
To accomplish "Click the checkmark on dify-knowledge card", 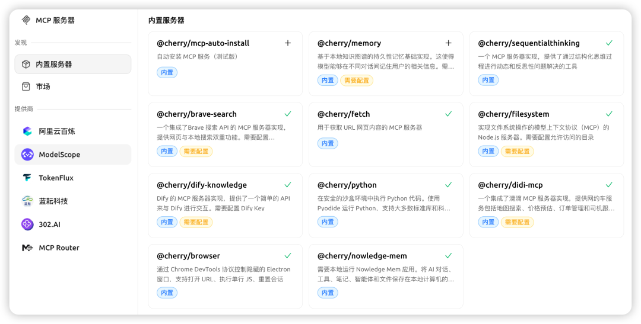I will pos(288,185).
